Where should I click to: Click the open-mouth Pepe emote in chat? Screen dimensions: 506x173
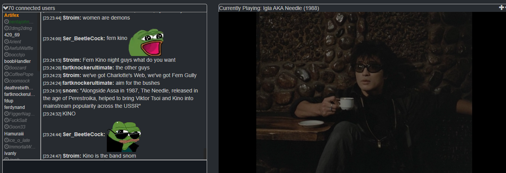[146, 43]
